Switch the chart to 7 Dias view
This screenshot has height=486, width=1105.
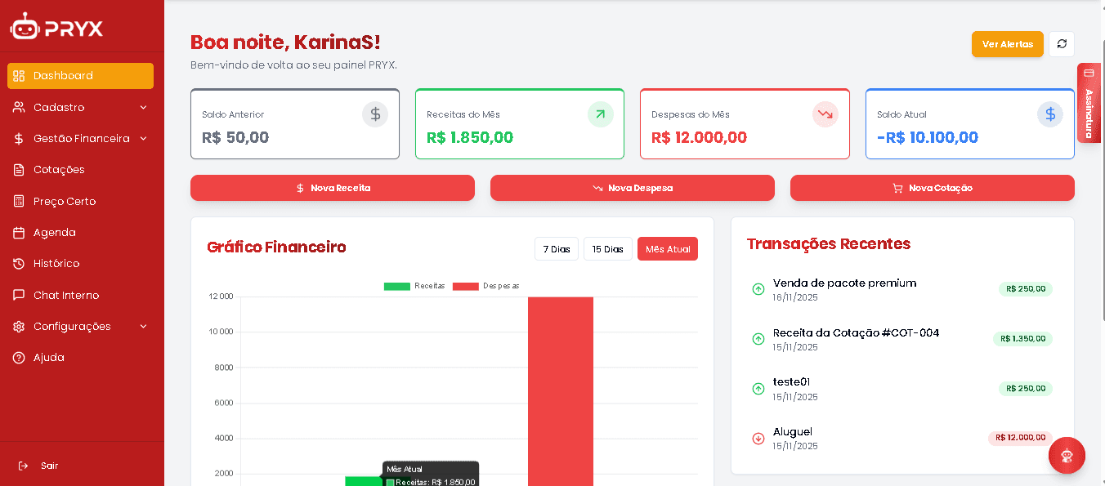point(556,248)
